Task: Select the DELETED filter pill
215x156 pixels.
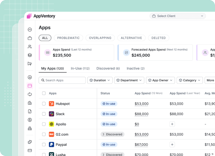Action: coord(158,38)
